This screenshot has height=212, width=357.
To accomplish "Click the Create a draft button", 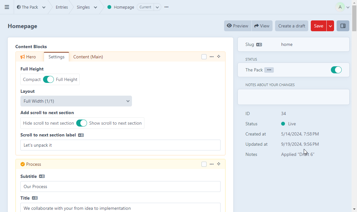I will [292, 26].
